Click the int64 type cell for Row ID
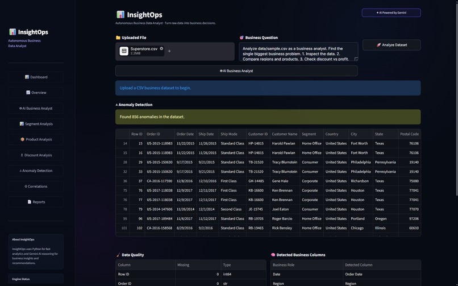The width and height of the screenshot is (458, 286). 244,274
